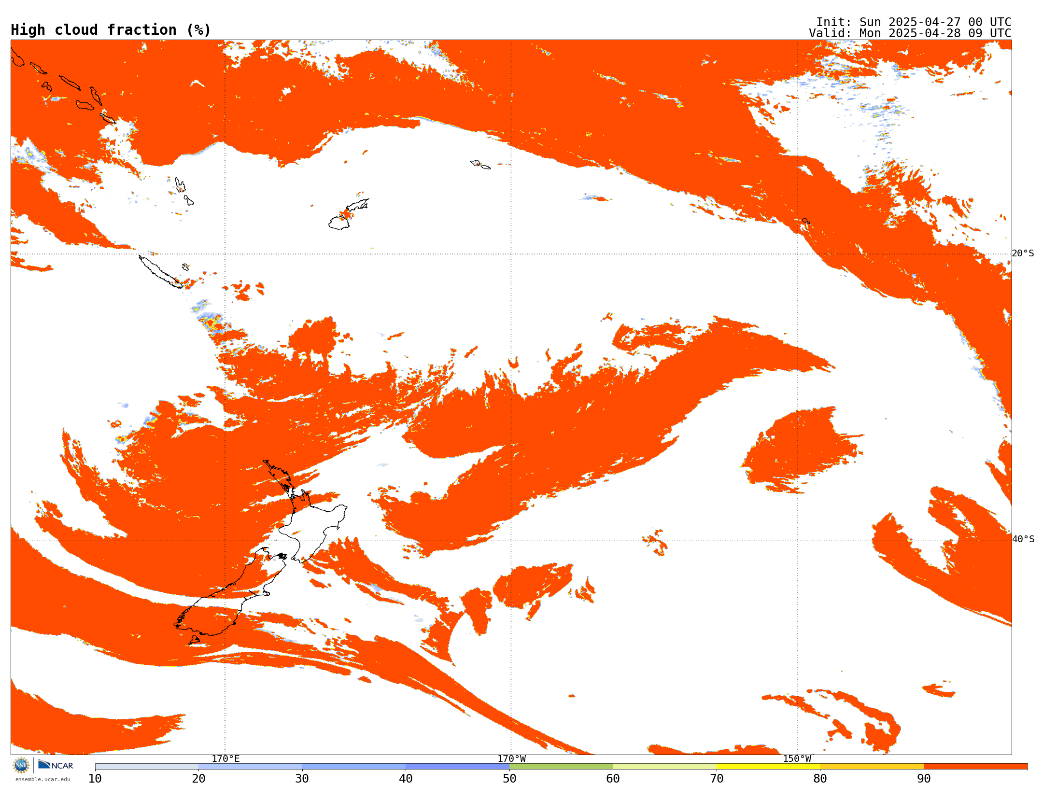1043x785 pixels.
Task: Click the ensemble.ucar.edu text
Action: click(43, 779)
